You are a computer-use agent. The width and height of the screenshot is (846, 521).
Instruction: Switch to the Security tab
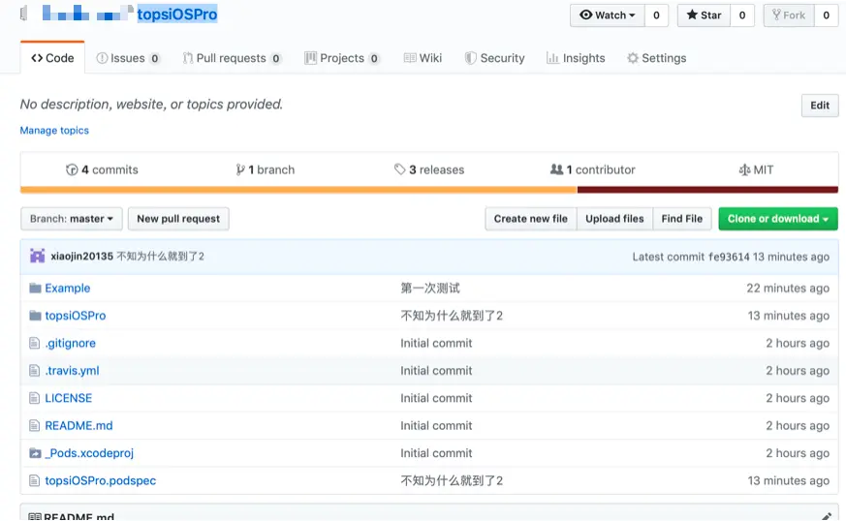click(x=494, y=58)
